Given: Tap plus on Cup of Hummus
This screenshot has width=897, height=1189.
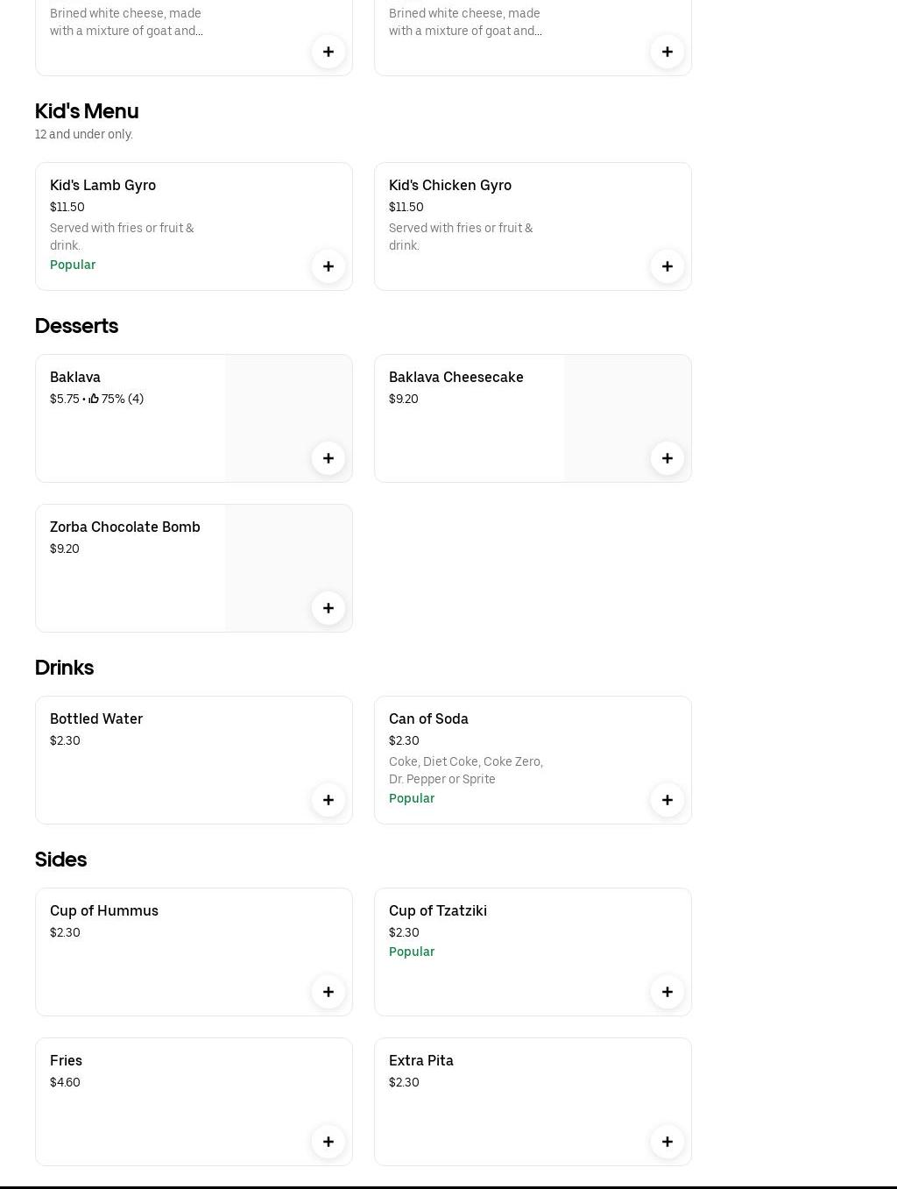Looking at the screenshot, I should pos(328,992).
